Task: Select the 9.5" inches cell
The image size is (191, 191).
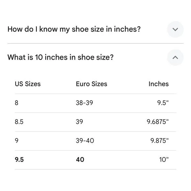Action: click(x=163, y=103)
